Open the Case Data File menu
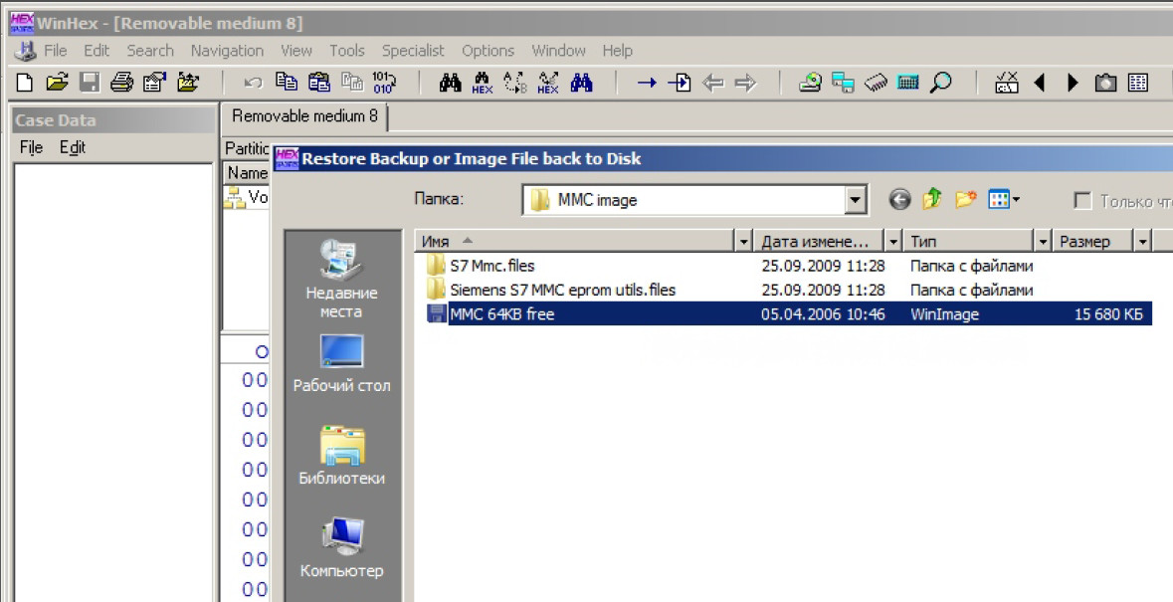 coord(31,147)
